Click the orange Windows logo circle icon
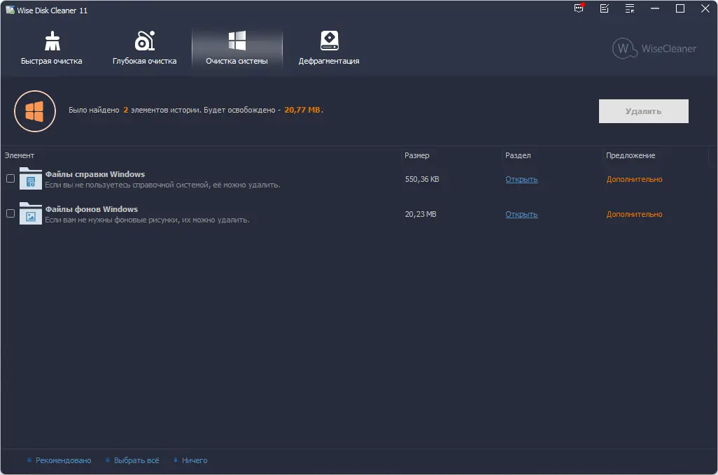The width and height of the screenshot is (718, 475). (35, 111)
